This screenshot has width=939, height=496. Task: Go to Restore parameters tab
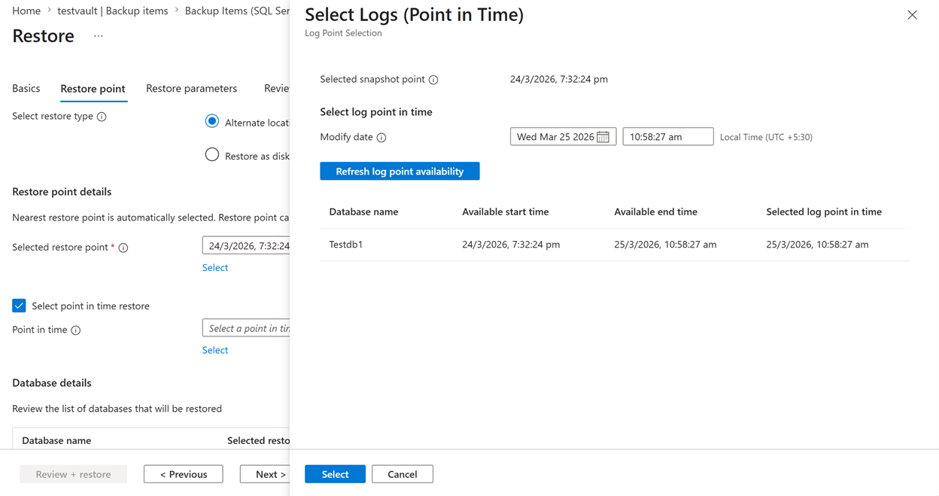point(191,88)
